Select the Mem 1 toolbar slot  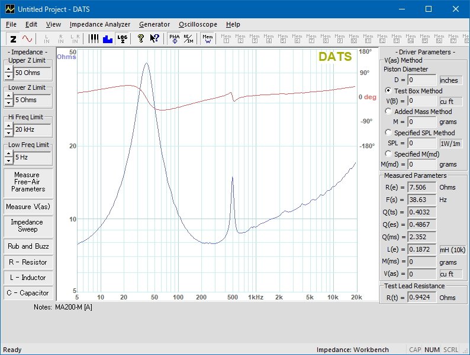[226, 39]
